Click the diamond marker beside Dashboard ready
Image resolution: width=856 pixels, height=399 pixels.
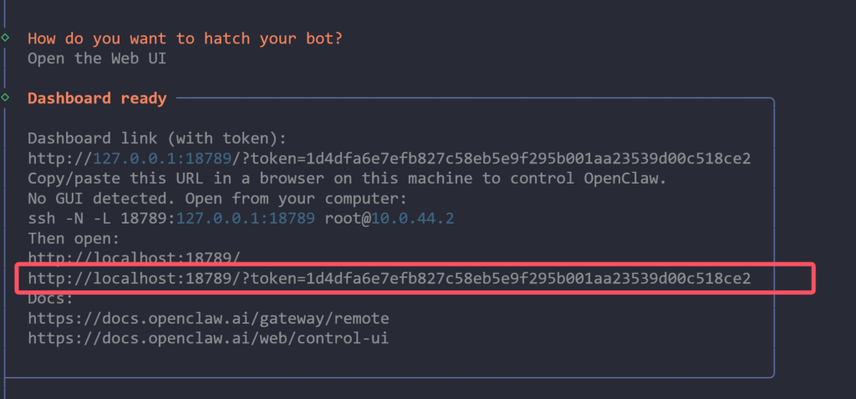(6, 98)
